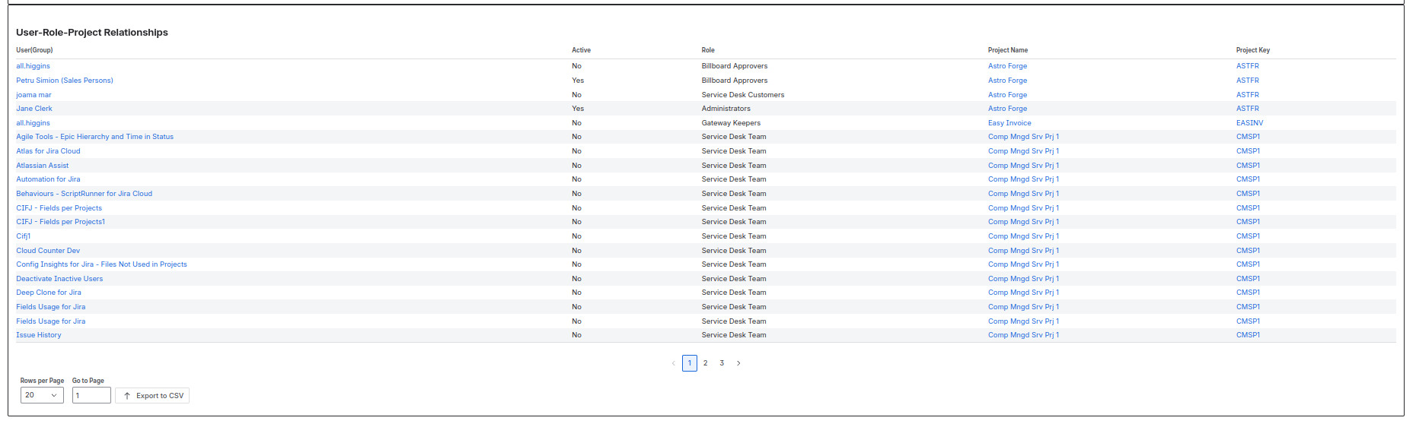
Task: Click the User-Role-Project Relationships heading
Action: (x=92, y=33)
